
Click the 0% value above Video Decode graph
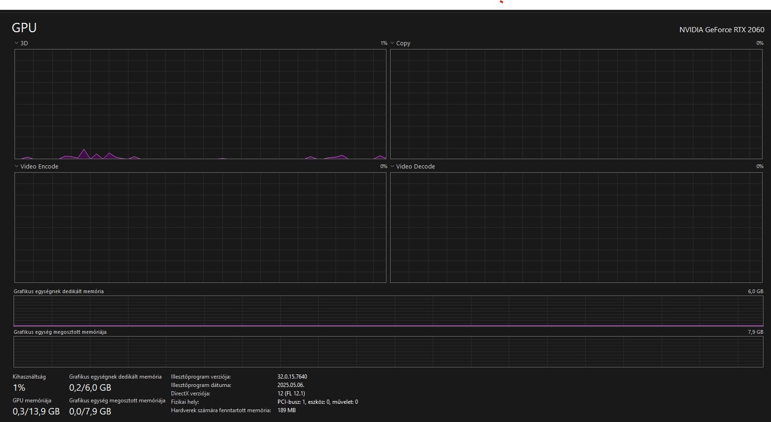click(x=760, y=166)
